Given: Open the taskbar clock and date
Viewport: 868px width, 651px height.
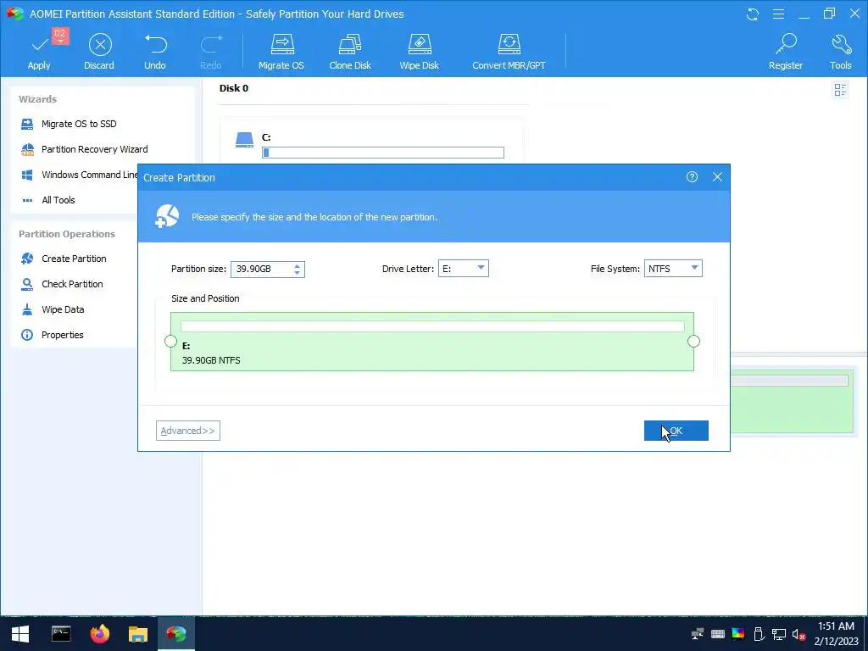Looking at the screenshot, I should [x=836, y=634].
